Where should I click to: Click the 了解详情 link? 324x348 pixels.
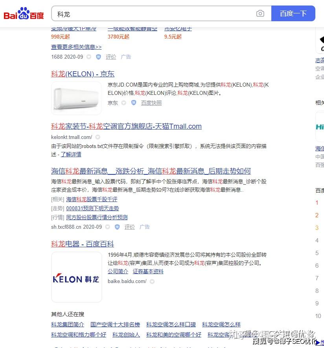pyautogui.click(x=71, y=154)
